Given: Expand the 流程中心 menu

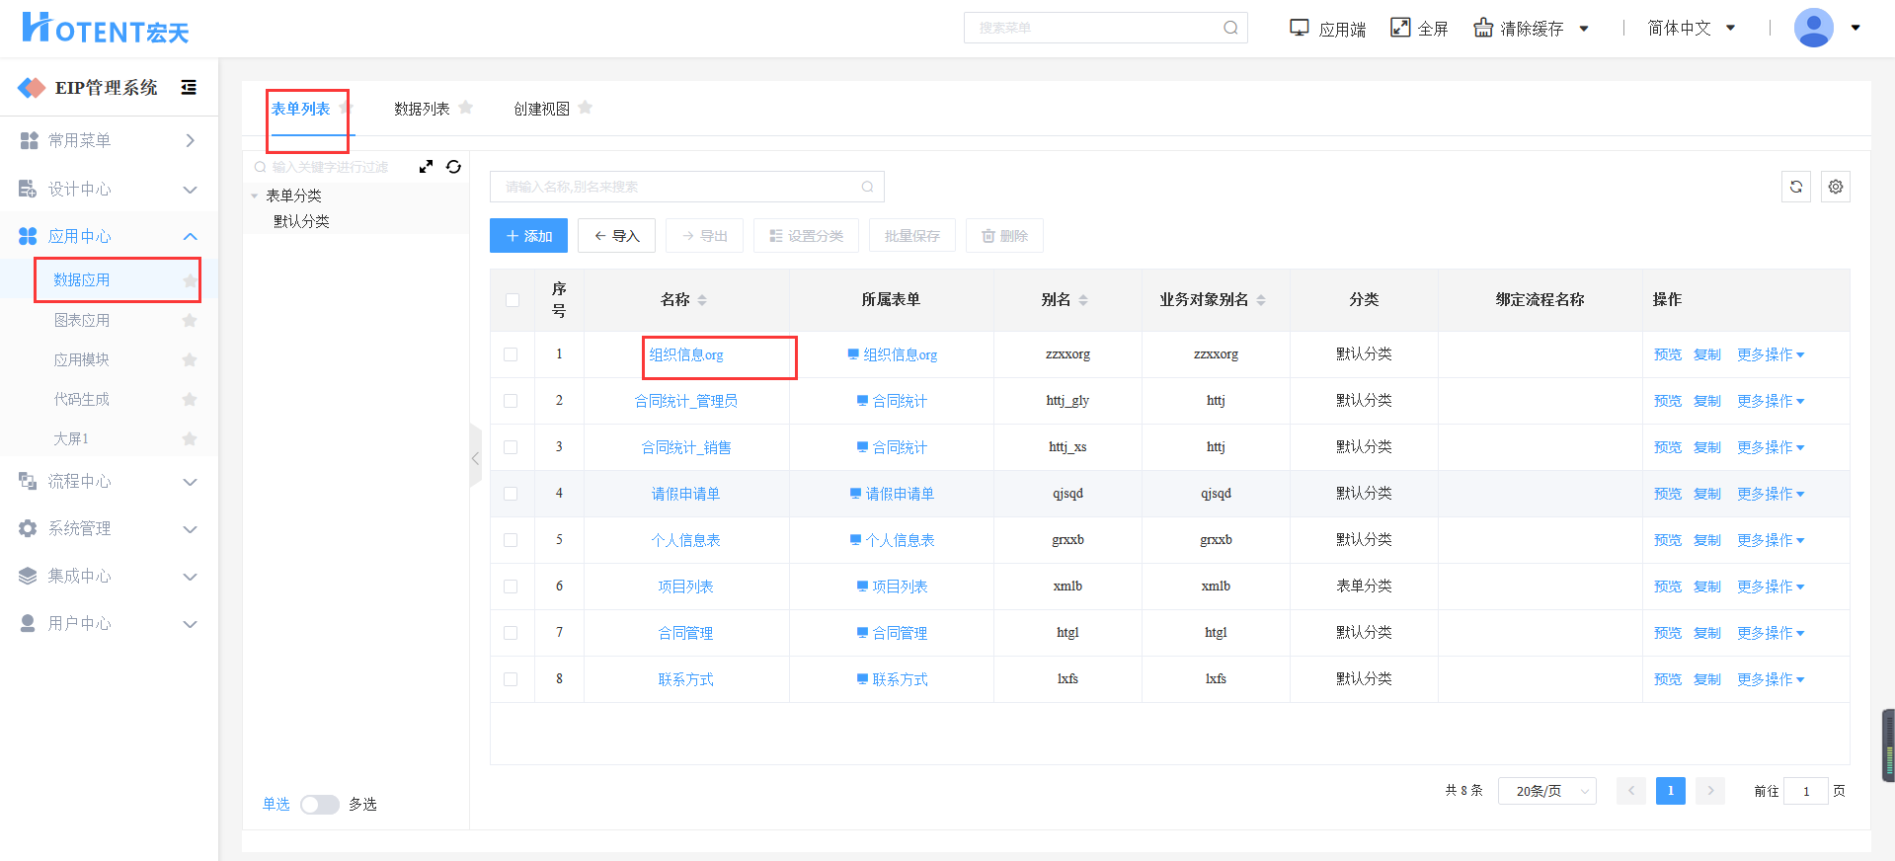Looking at the screenshot, I should (x=109, y=481).
